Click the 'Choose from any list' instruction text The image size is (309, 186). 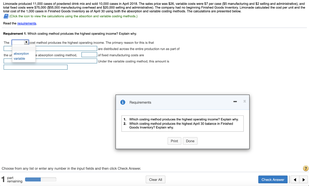[71, 169]
